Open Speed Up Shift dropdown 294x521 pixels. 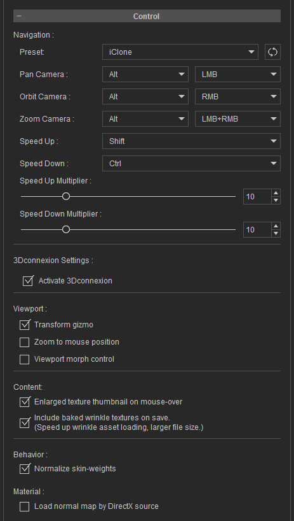[191, 141]
